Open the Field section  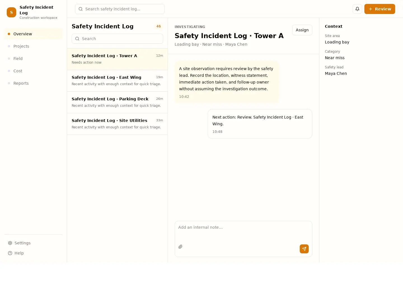[34, 59]
